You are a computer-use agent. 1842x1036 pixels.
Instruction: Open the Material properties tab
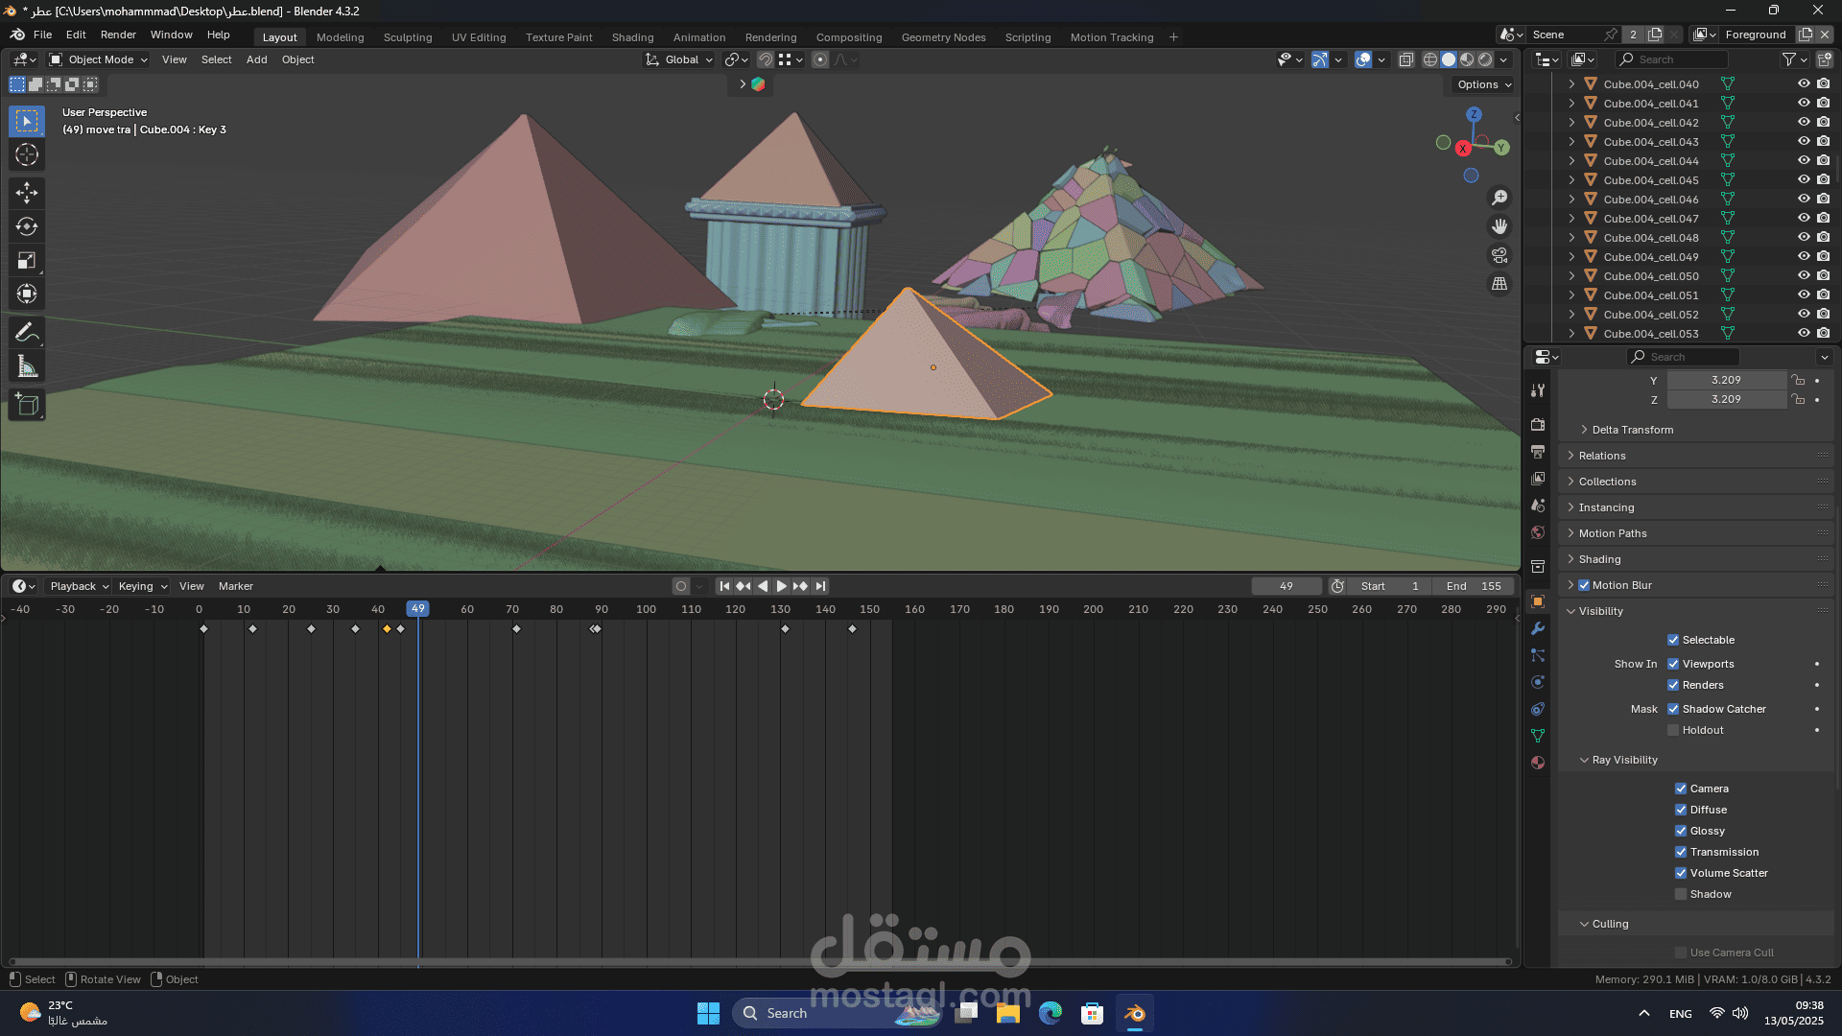tap(1538, 763)
